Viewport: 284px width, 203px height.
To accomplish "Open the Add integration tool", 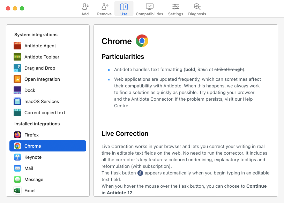I will [85, 9].
